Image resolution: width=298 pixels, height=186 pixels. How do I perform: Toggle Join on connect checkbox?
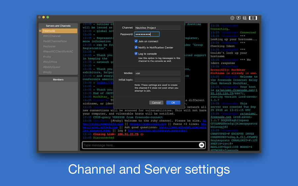(136, 41)
